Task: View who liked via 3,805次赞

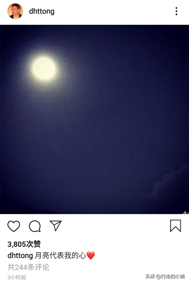Action: (24, 244)
